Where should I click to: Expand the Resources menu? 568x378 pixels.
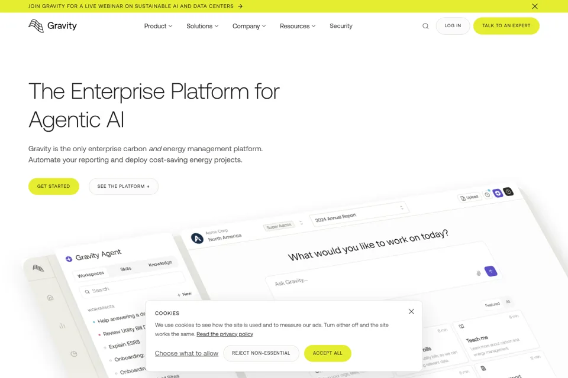tap(298, 26)
